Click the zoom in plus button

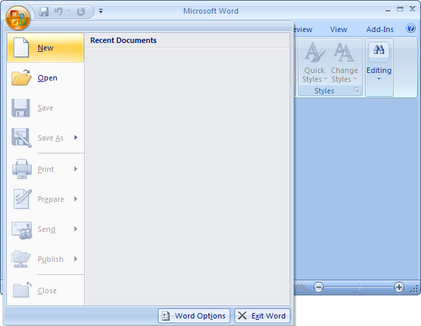point(398,287)
